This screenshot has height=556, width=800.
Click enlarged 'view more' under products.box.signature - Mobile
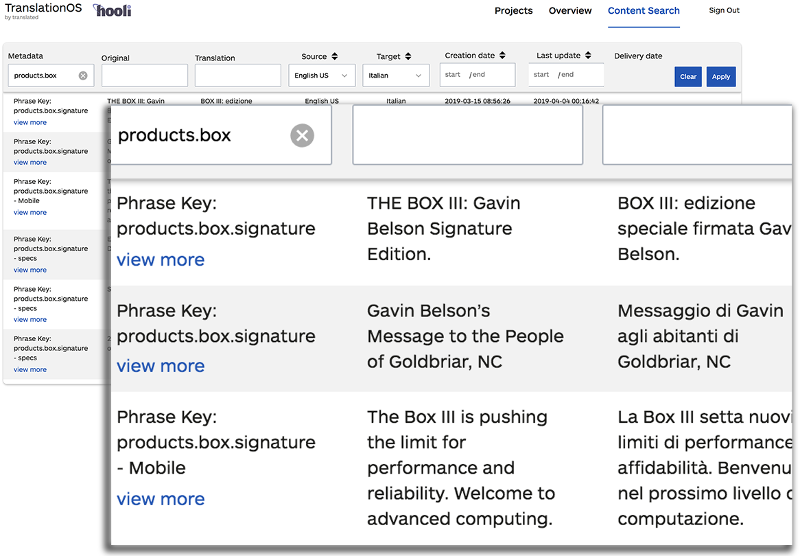click(160, 499)
